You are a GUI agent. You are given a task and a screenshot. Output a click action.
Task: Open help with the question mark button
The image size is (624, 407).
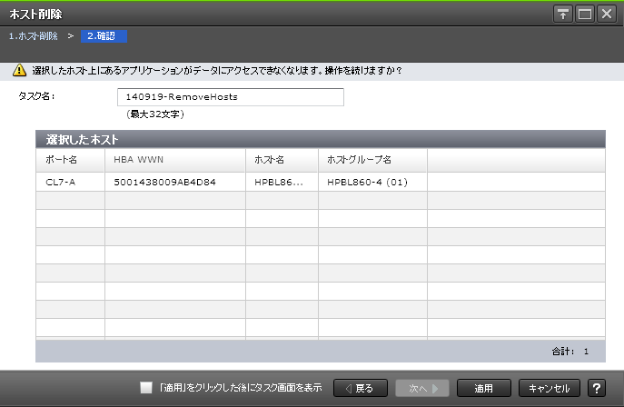tap(596, 388)
